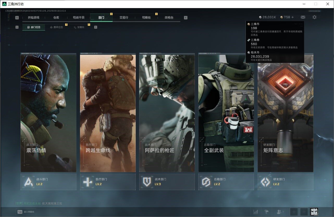This screenshot has height=217, width=334.
Task: Click the E key hint icon
Action: 185,18
